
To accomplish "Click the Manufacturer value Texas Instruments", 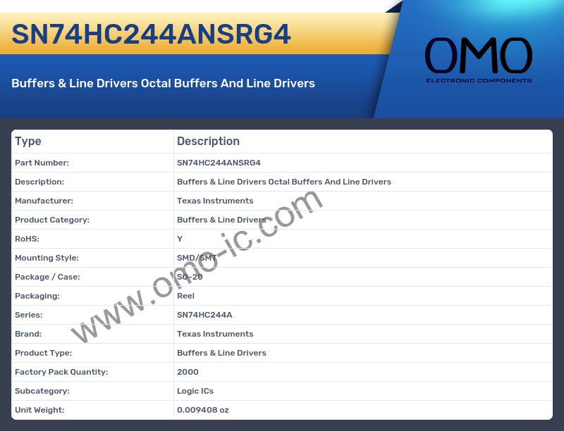I will [215, 201].
